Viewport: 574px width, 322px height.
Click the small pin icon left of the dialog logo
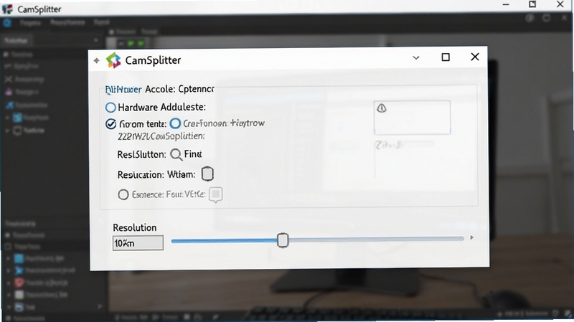(97, 60)
